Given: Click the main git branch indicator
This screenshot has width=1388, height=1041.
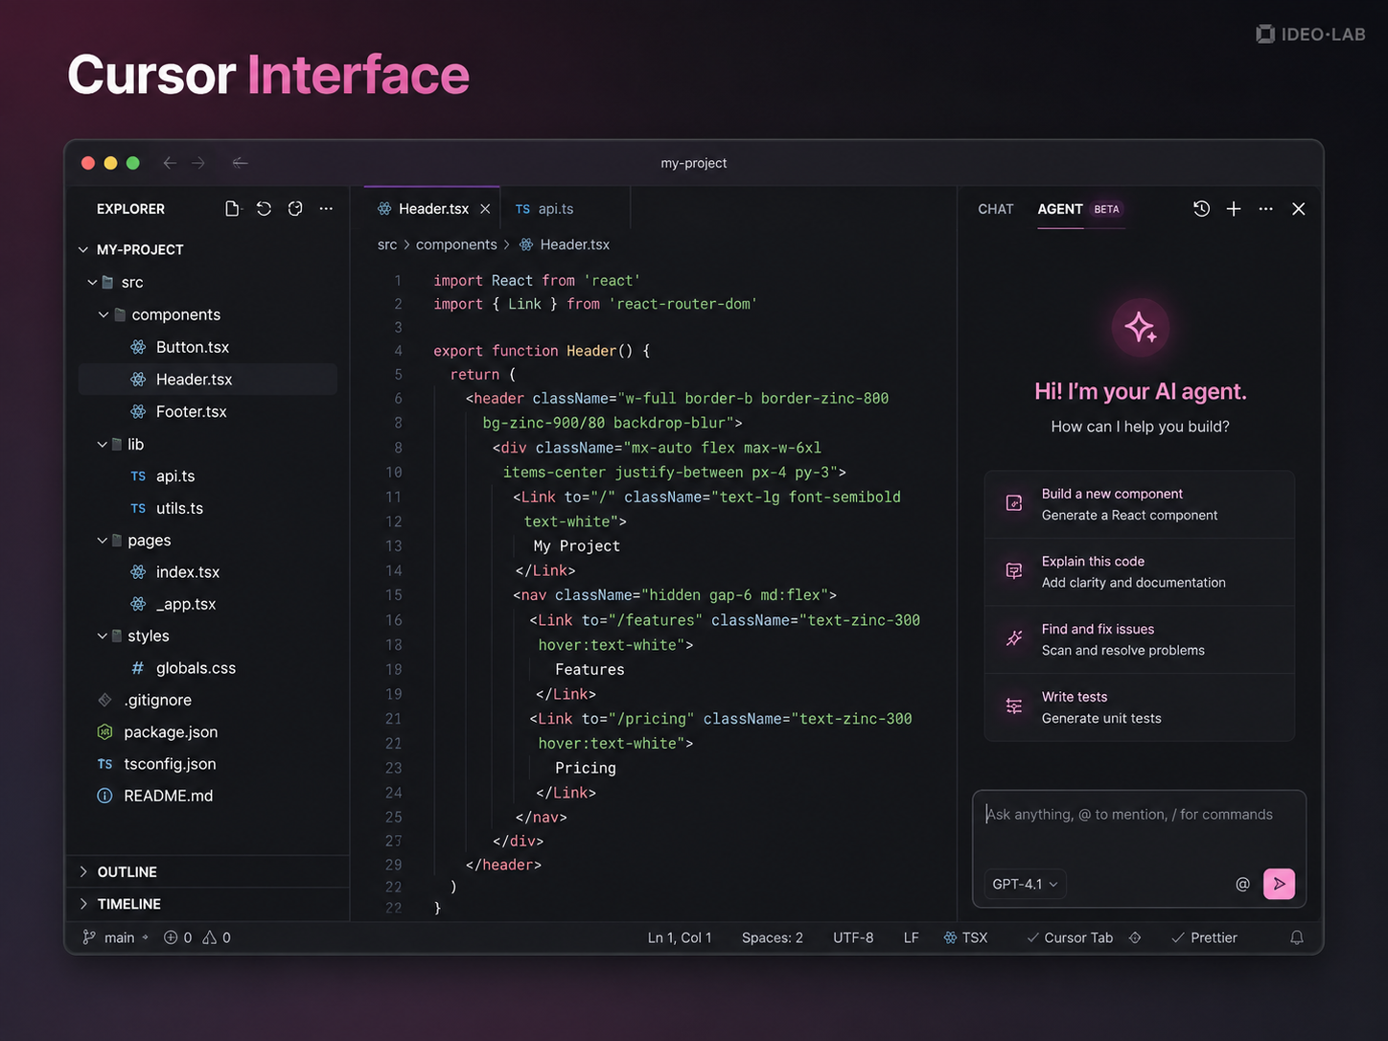Looking at the screenshot, I should (x=115, y=937).
